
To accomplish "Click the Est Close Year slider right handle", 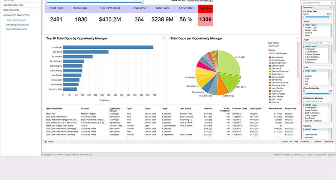I will point(330,17).
